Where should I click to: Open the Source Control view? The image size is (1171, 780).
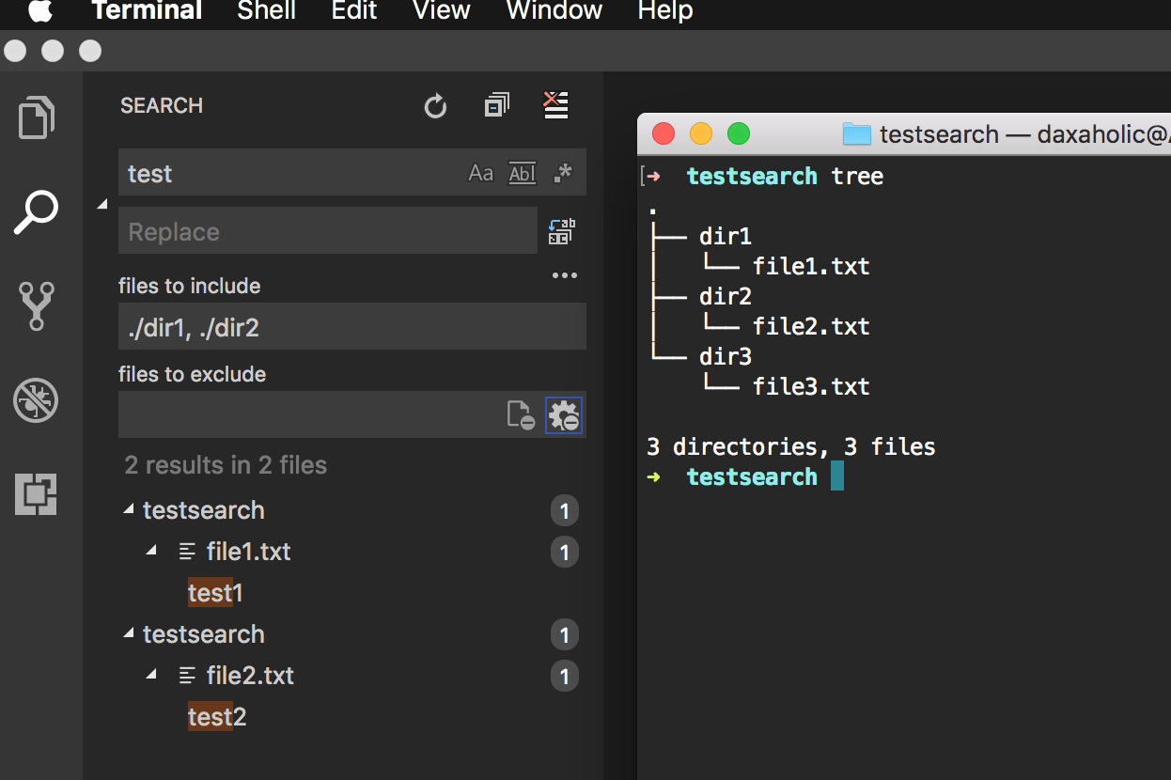pos(37,306)
